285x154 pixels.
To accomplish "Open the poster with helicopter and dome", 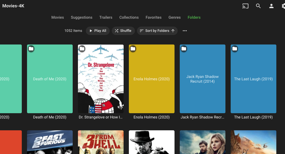I will (253, 142).
